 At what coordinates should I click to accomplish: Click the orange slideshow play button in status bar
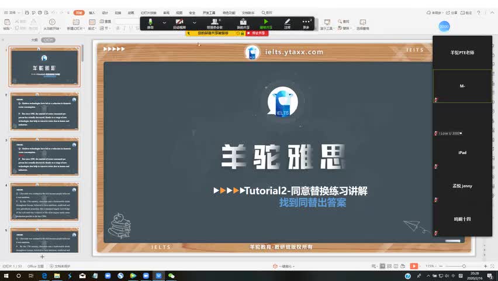414,266
